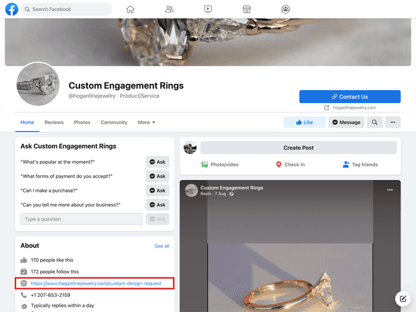Click the blue Contact Us button

pyautogui.click(x=350, y=97)
